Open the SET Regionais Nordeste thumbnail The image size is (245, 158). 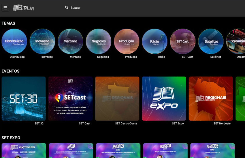point(211,99)
